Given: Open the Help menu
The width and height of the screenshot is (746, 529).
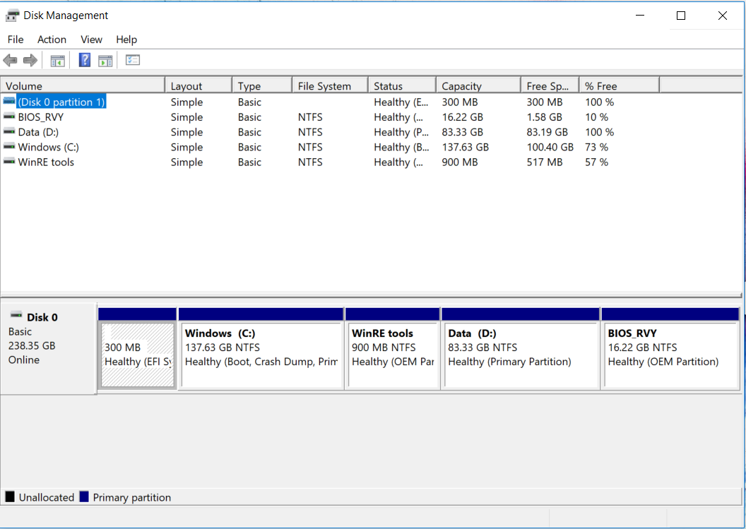Looking at the screenshot, I should [126, 40].
